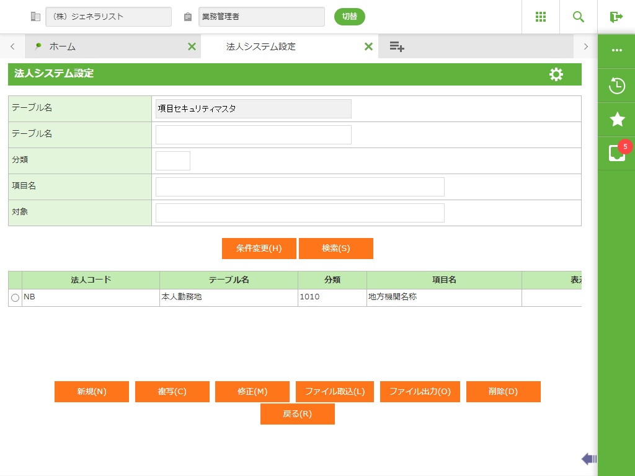The width and height of the screenshot is (635, 476).
Task: Click the add new tab icon
Action: pyautogui.click(x=397, y=46)
